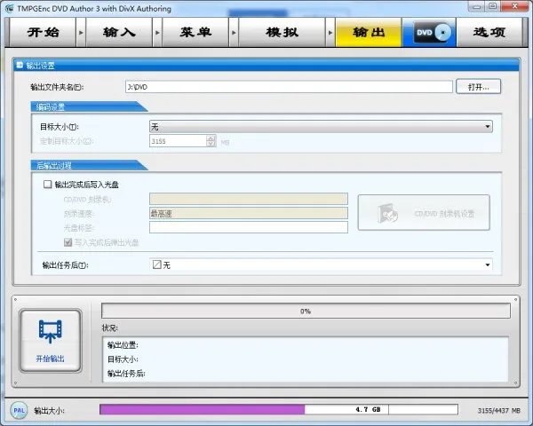
Task: Click the DVD disc icon in top bar
Action: [429, 33]
